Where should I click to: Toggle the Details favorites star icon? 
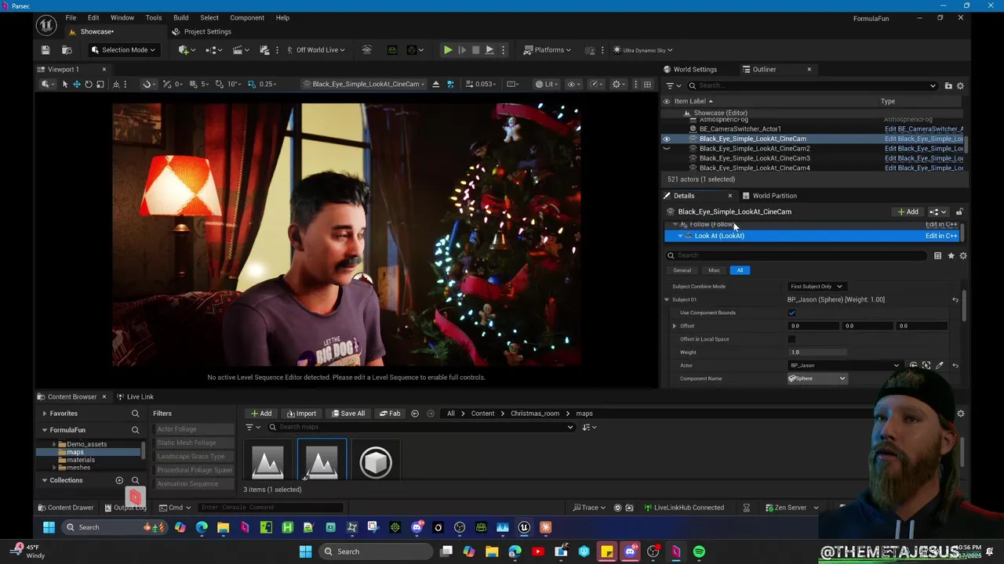[x=951, y=255]
